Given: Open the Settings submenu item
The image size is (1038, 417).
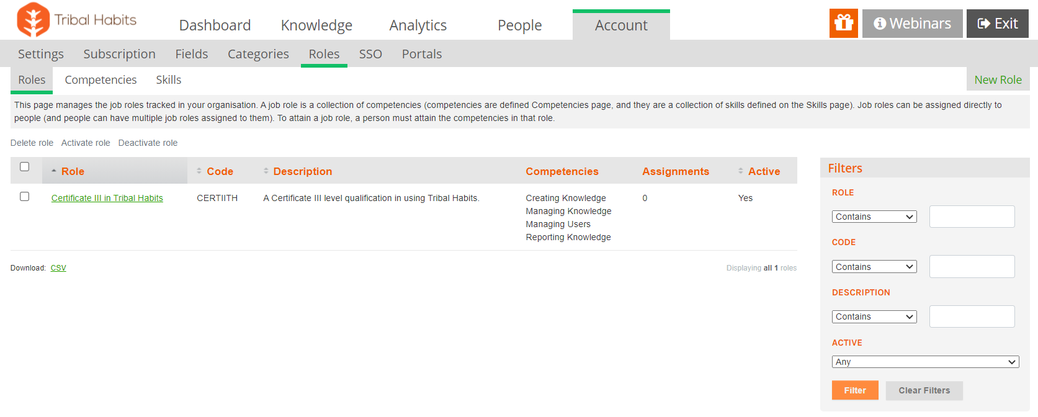Looking at the screenshot, I should pyautogui.click(x=41, y=54).
